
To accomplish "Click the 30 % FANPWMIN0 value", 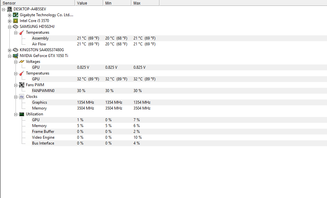I will point(81,91).
